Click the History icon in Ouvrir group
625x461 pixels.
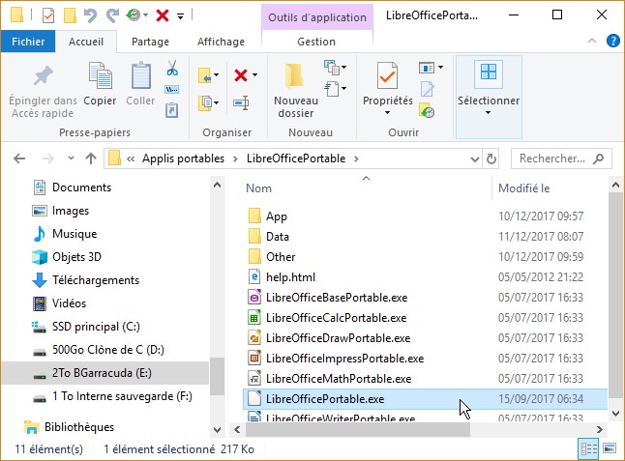[427, 110]
